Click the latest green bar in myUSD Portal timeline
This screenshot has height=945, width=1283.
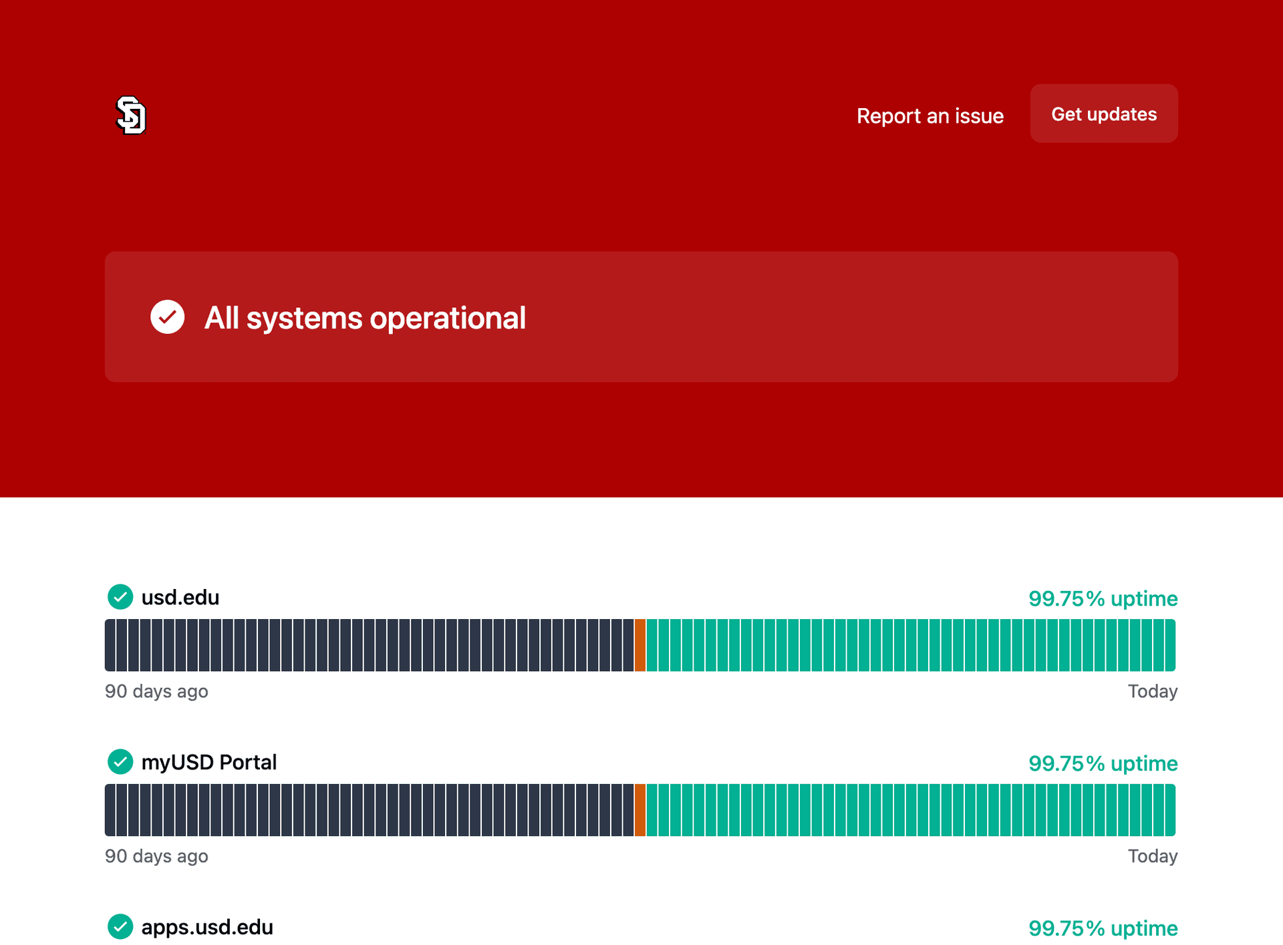(1170, 810)
